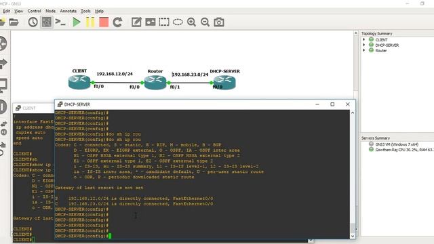This screenshot has height=244, width=434.
Task: Select the Insert picture tool
Action: pyautogui.click(x=151, y=22)
